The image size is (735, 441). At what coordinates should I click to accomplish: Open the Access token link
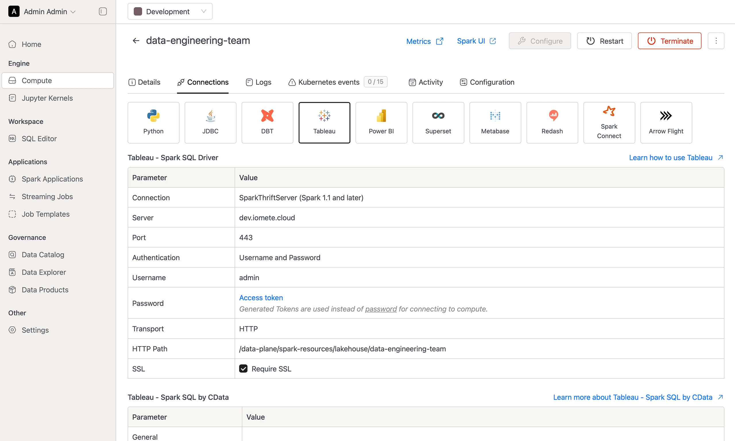click(261, 297)
